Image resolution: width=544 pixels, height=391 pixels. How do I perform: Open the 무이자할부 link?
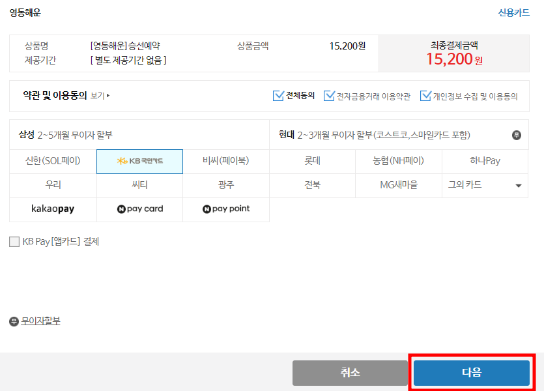point(40,321)
